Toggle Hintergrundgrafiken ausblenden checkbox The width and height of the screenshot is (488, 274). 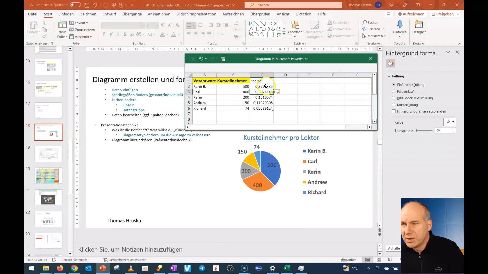[394, 111]
